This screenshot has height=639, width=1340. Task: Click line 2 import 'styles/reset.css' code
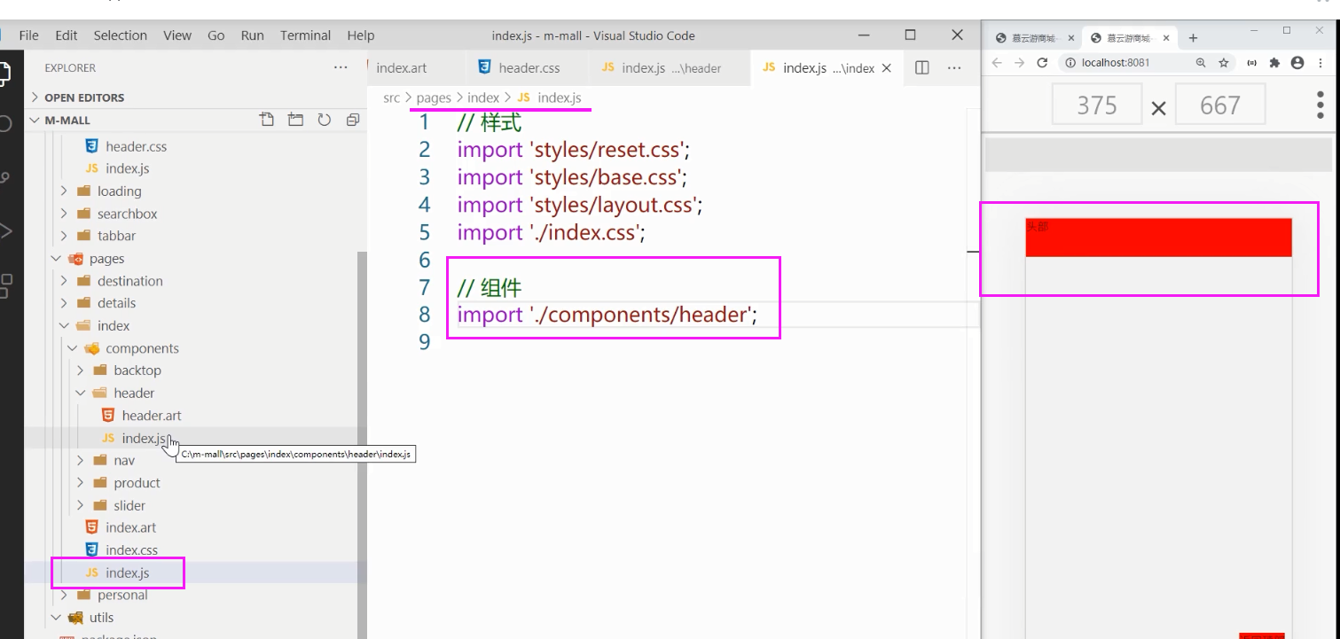point(574,150)
